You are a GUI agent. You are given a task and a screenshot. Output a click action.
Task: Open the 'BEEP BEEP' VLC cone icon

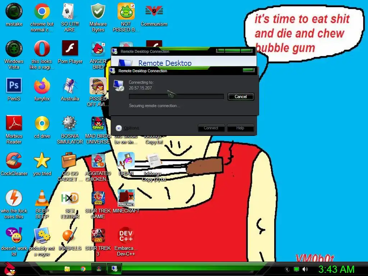[42, 204]
